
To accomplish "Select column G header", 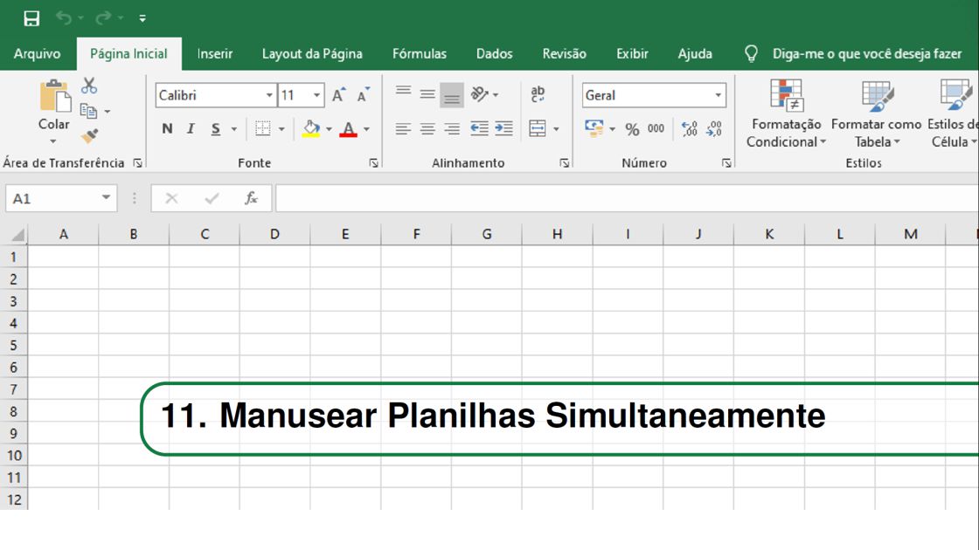I will [486, 234].
